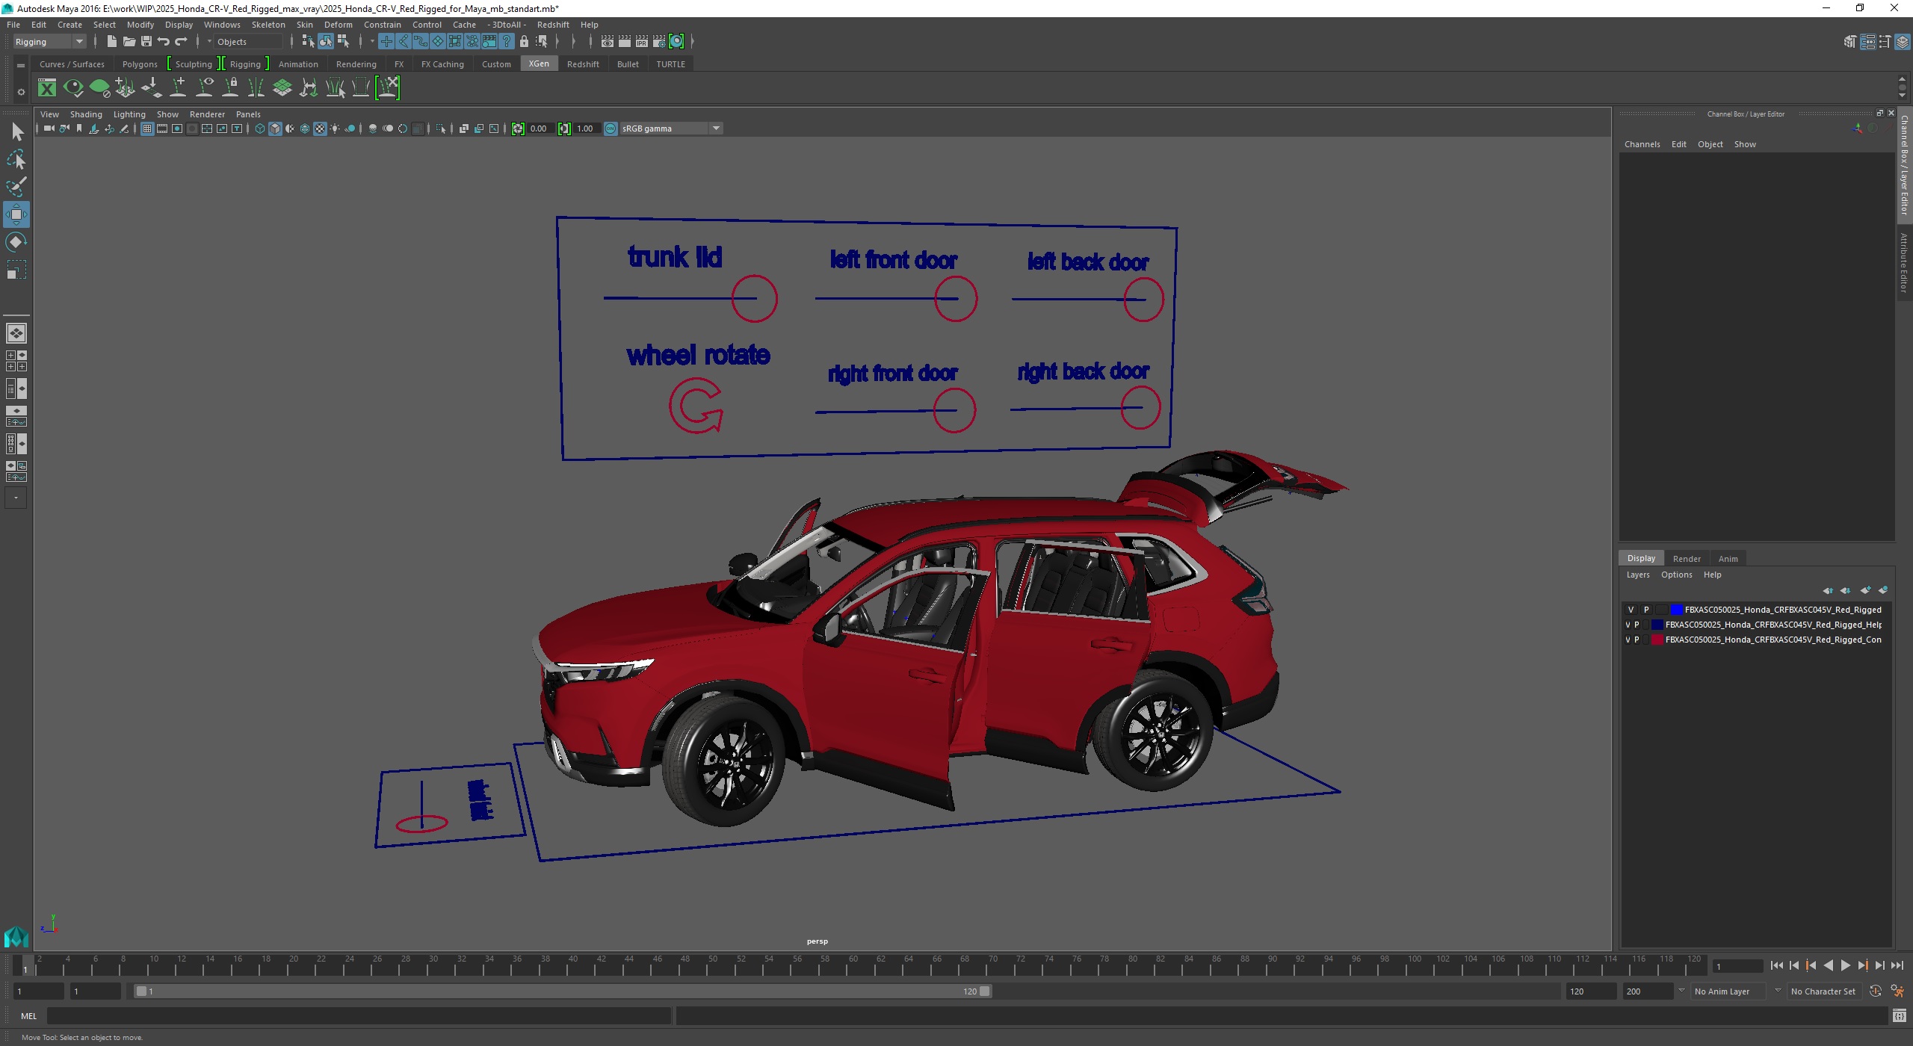
Task: Activate the Scale tool in toolbox
Action: tap(16, 270)
